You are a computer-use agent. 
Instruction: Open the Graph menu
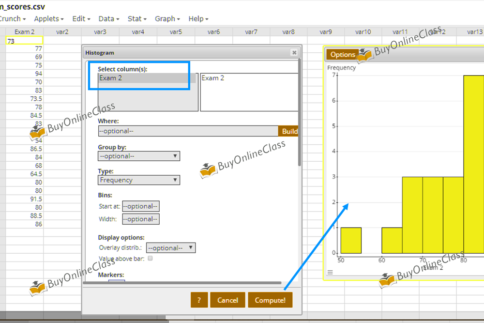[x=165, y=19]
